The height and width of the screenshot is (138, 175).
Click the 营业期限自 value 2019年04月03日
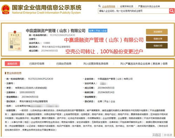click(x=30, y=97)
